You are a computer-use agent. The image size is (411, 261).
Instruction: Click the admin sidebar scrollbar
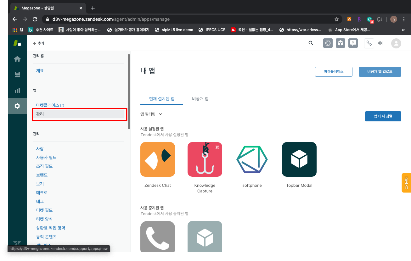pos(128,92)
